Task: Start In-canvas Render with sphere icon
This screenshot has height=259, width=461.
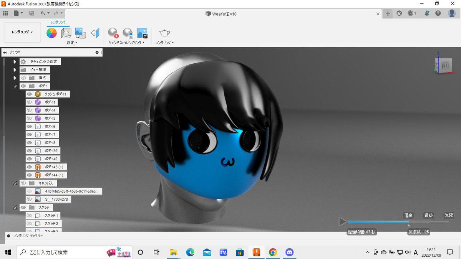Action: pyautogui.click(x=113, y=33)
